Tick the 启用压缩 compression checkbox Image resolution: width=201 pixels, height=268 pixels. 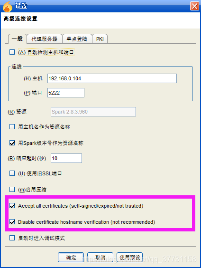(12, 190)
